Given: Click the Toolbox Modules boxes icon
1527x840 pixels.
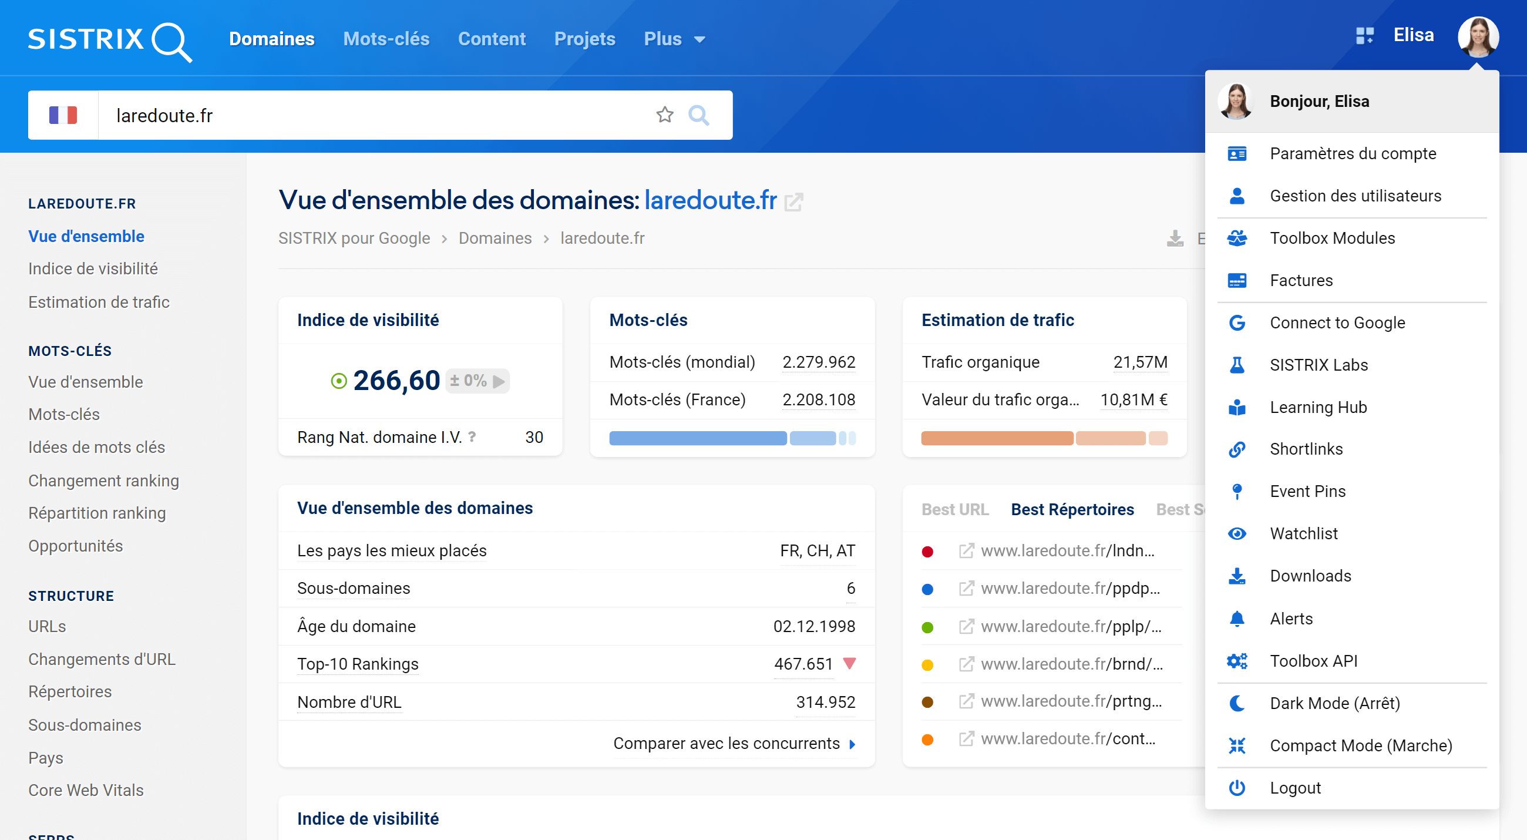Looking at the screenshot, I should (1236, 238).
